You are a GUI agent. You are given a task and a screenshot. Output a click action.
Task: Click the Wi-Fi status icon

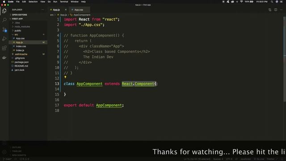[x=241, y=2]
